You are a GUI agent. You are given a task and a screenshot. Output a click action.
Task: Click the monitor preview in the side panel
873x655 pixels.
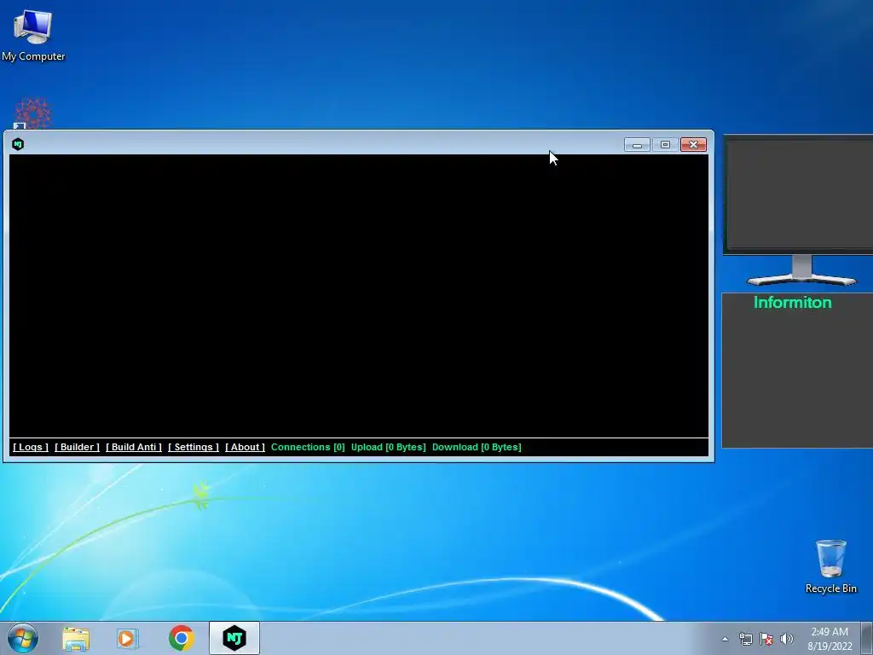click(800, 210)
